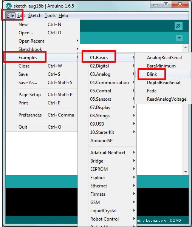
Task: Open the Fade example
Action: (163, 91)
